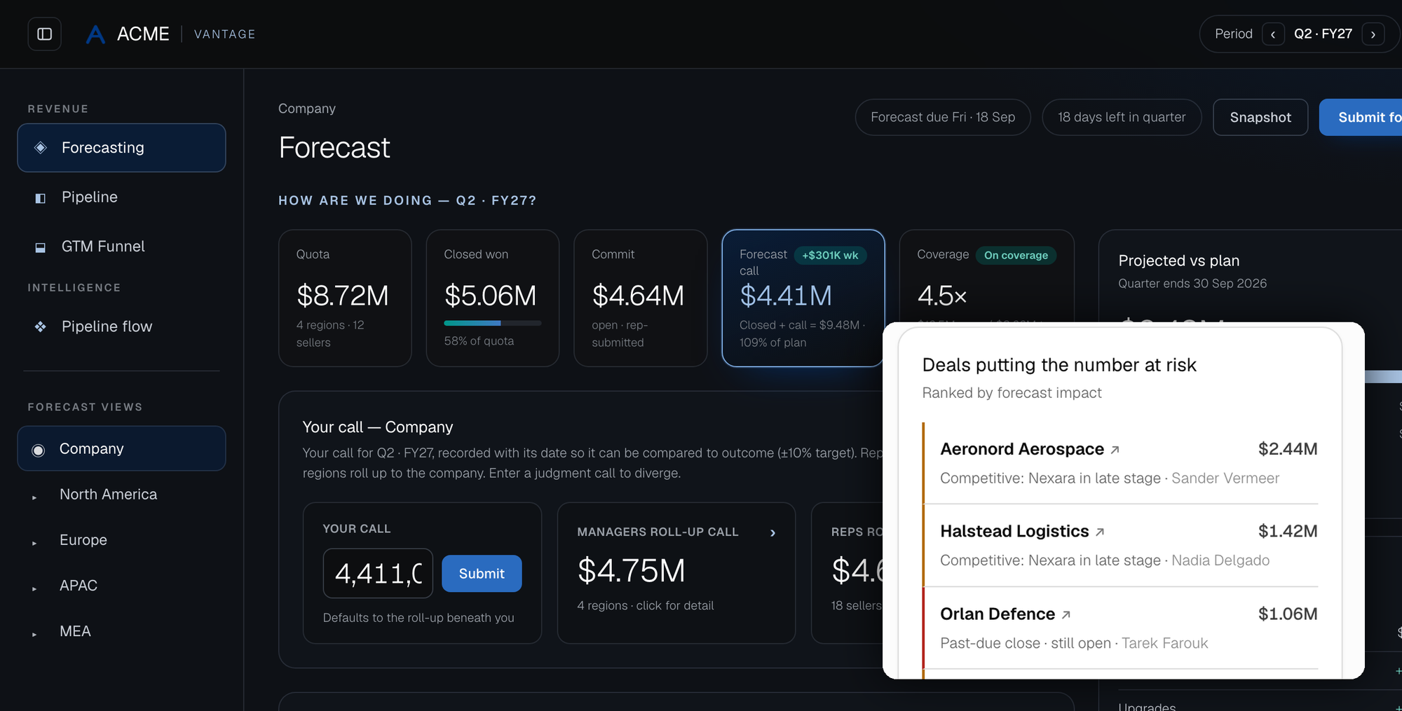Open Forecasting in the Revenue menu
1402x711 pixels.
[x=121, y=148]
